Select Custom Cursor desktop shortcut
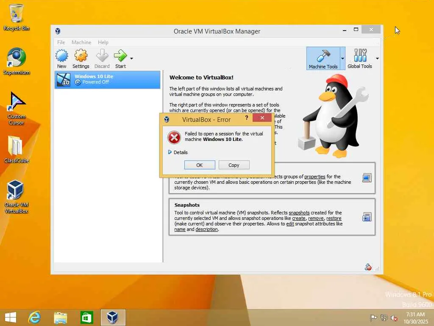 (x=17, y=108)
